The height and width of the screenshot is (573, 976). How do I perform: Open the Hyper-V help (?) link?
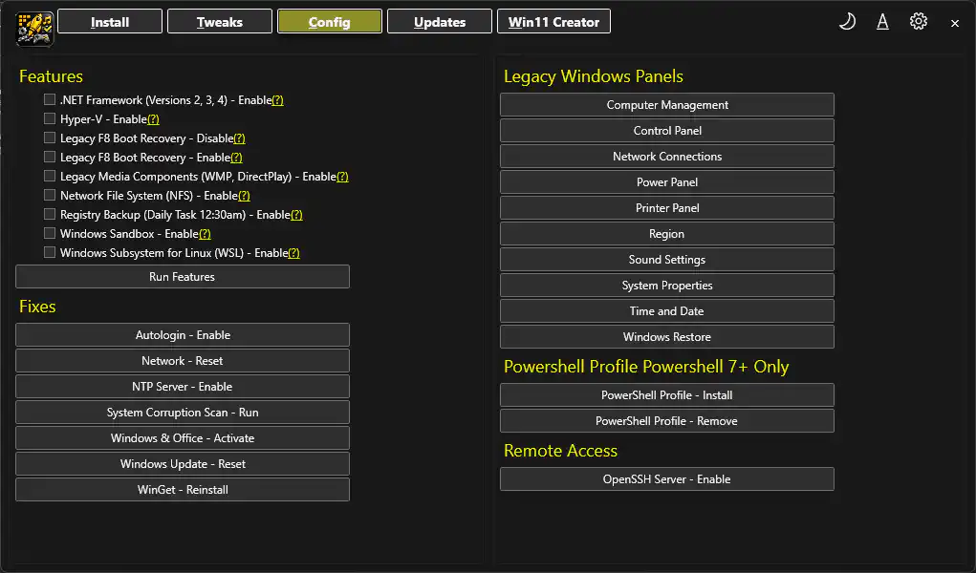153,119
